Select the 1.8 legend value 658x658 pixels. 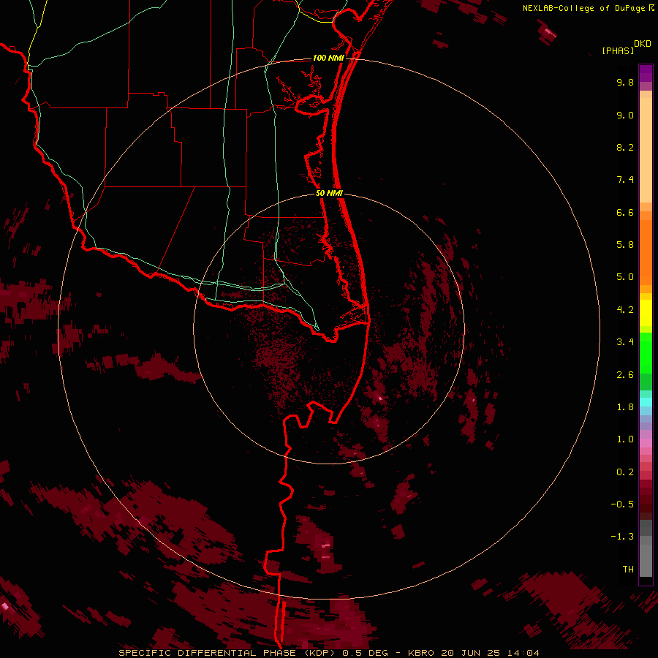(x=625, y=407)
